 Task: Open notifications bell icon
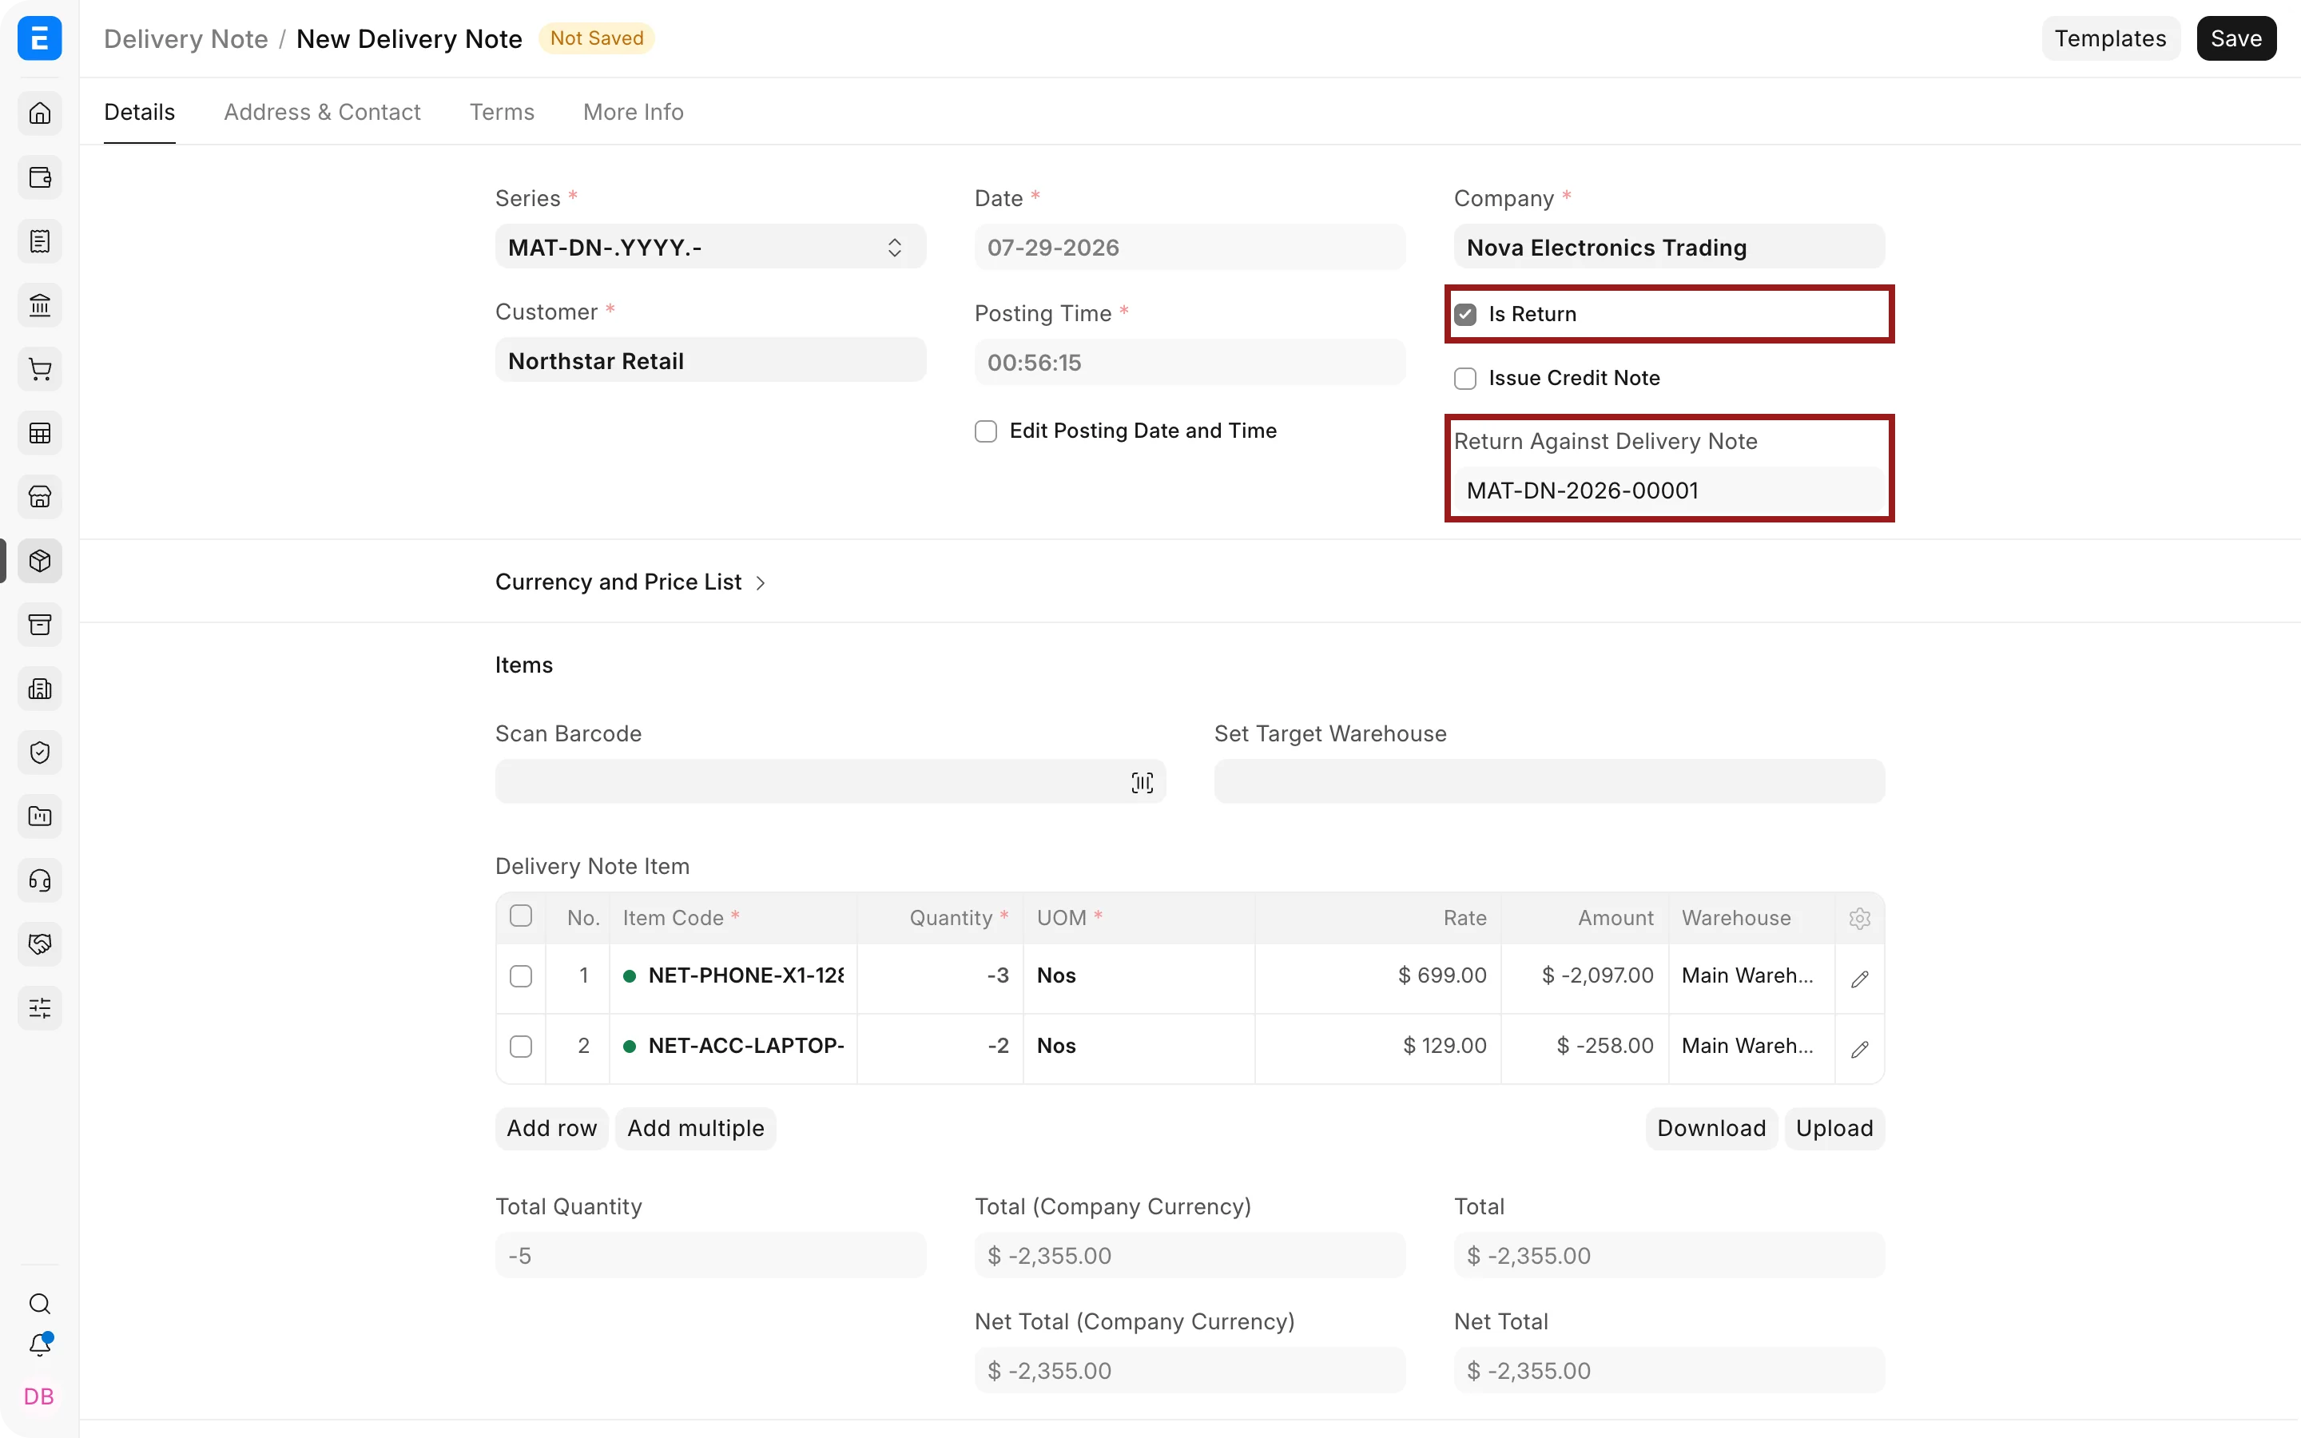pyautogui.click(x=40, y=1345)
